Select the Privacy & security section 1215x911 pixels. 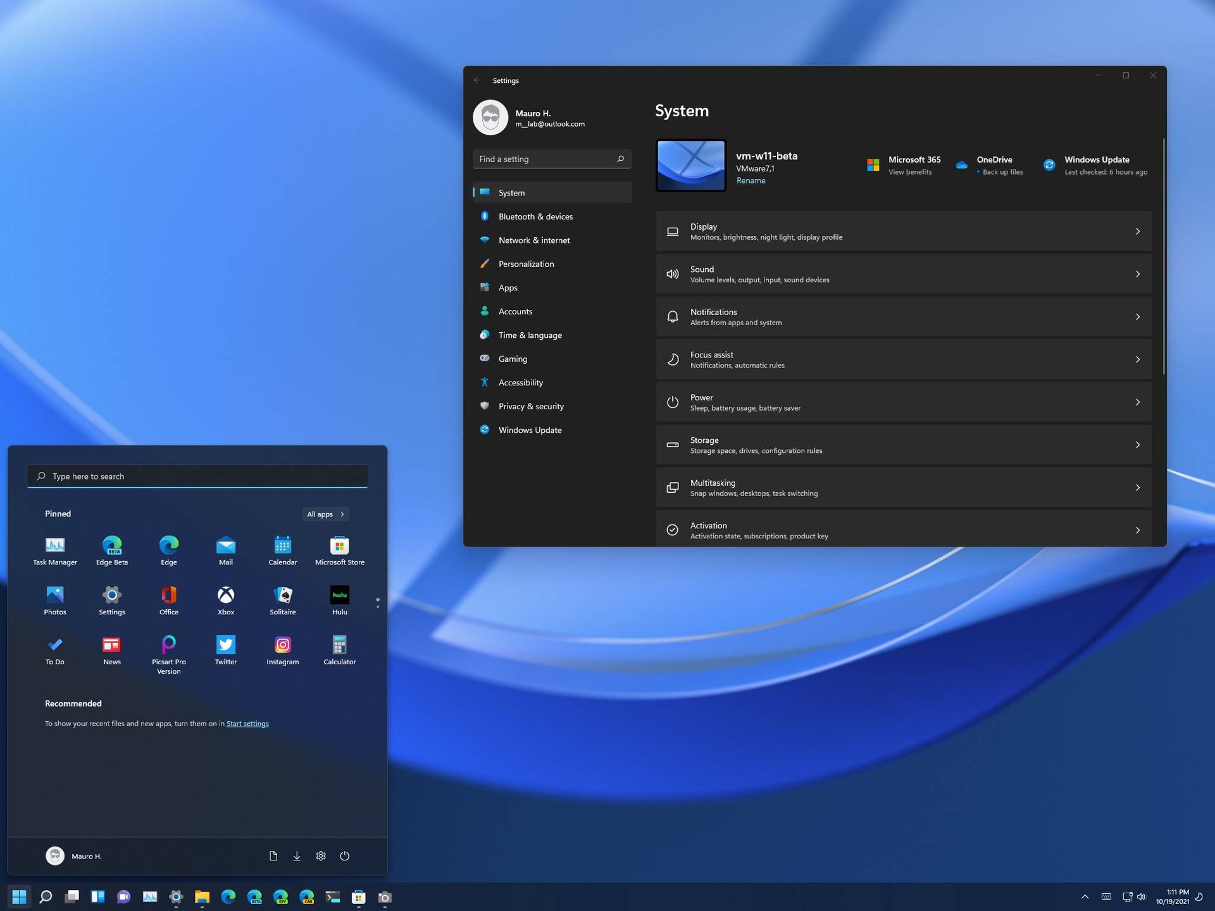pos(531,406)
